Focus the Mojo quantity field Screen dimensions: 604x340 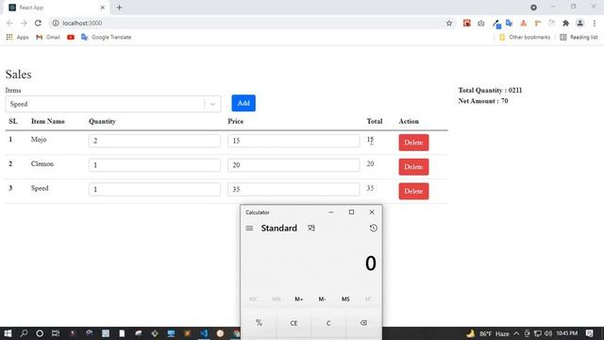pyautogui.click(x=155, y=141)
